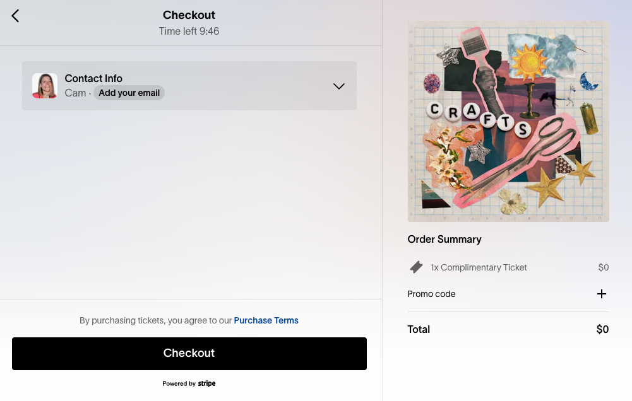The width and height of the screenshot is (632, 401).
Task: Click the Complimentary Ticket $0 price
Action: click(x=604, y=267)
